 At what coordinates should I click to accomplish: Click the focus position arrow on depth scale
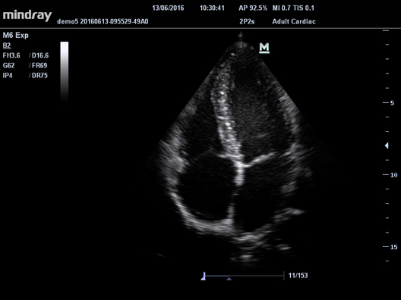pos(387,145)
